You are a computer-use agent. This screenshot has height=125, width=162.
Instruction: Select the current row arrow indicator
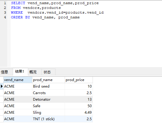pos(2,86)
